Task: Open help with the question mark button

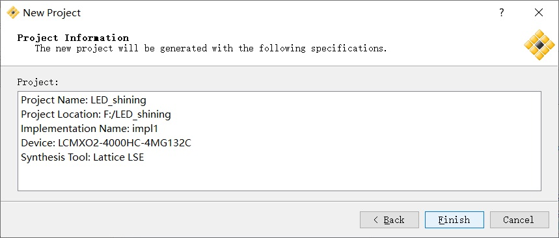Action: click(x=502, y=13)
